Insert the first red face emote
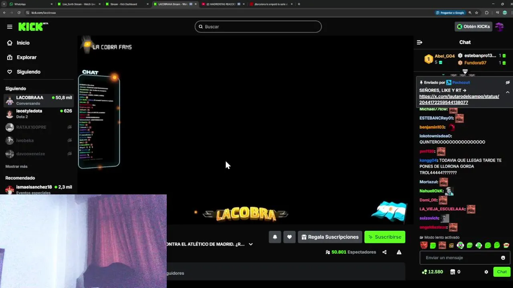This screenshot has height=288, width=513. coord(424,245)
